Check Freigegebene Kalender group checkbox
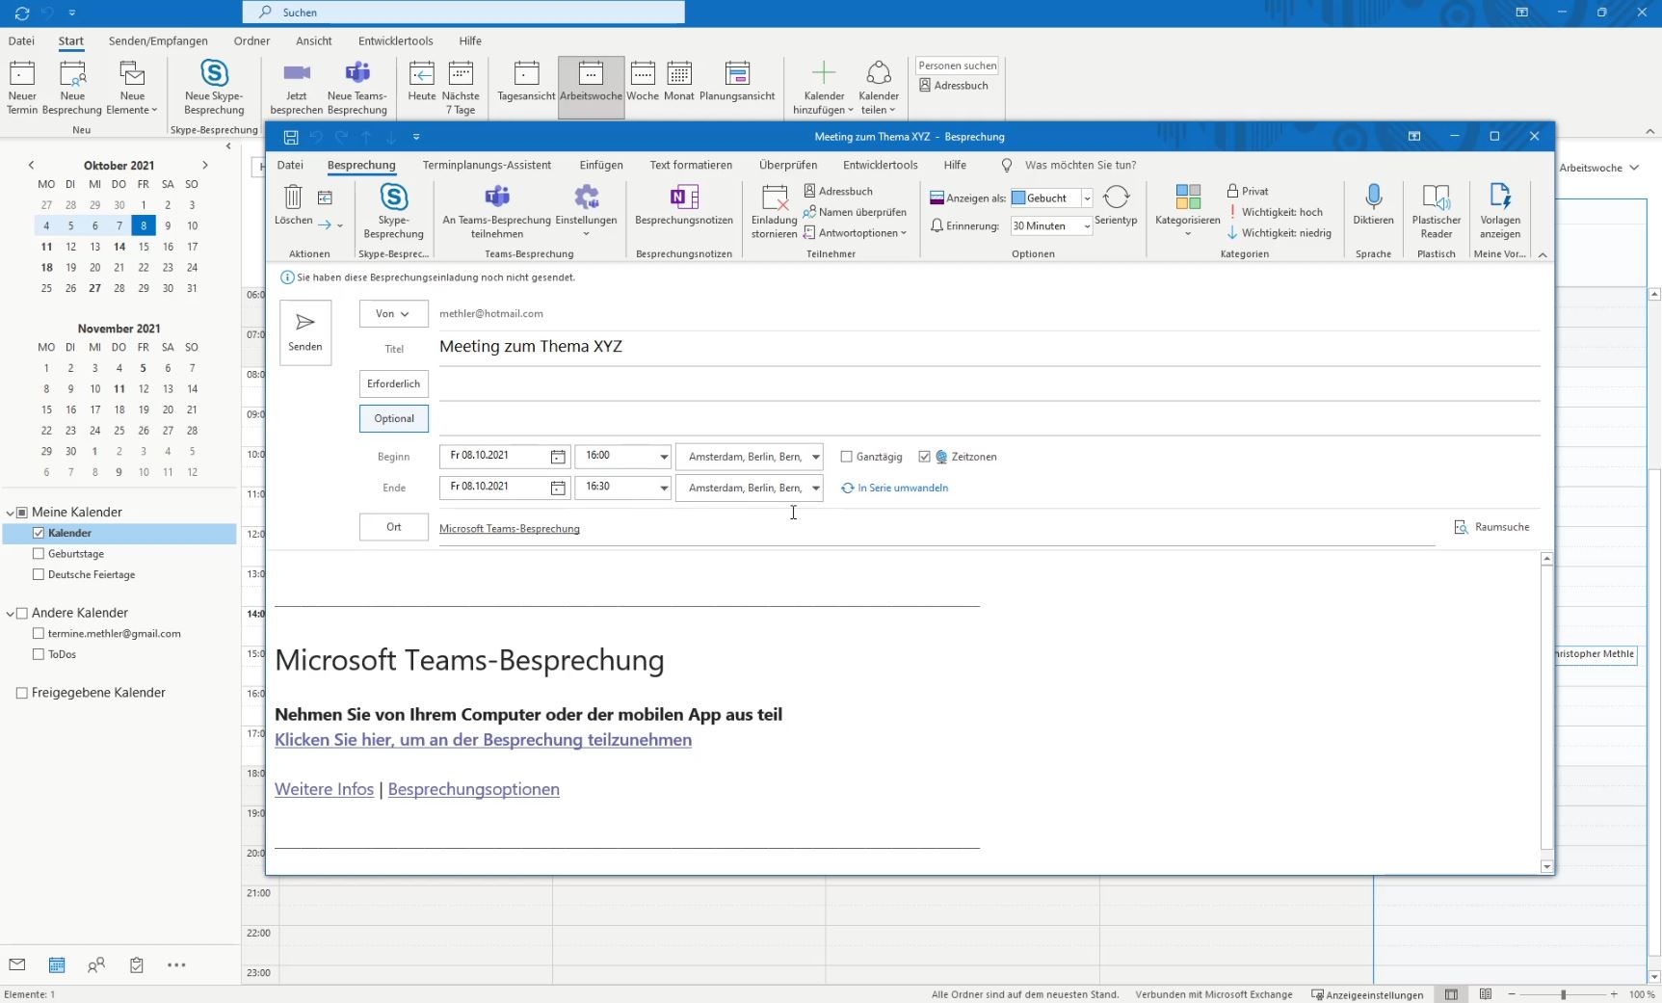Screen dimensions: 1662x1003 [22, 693]
